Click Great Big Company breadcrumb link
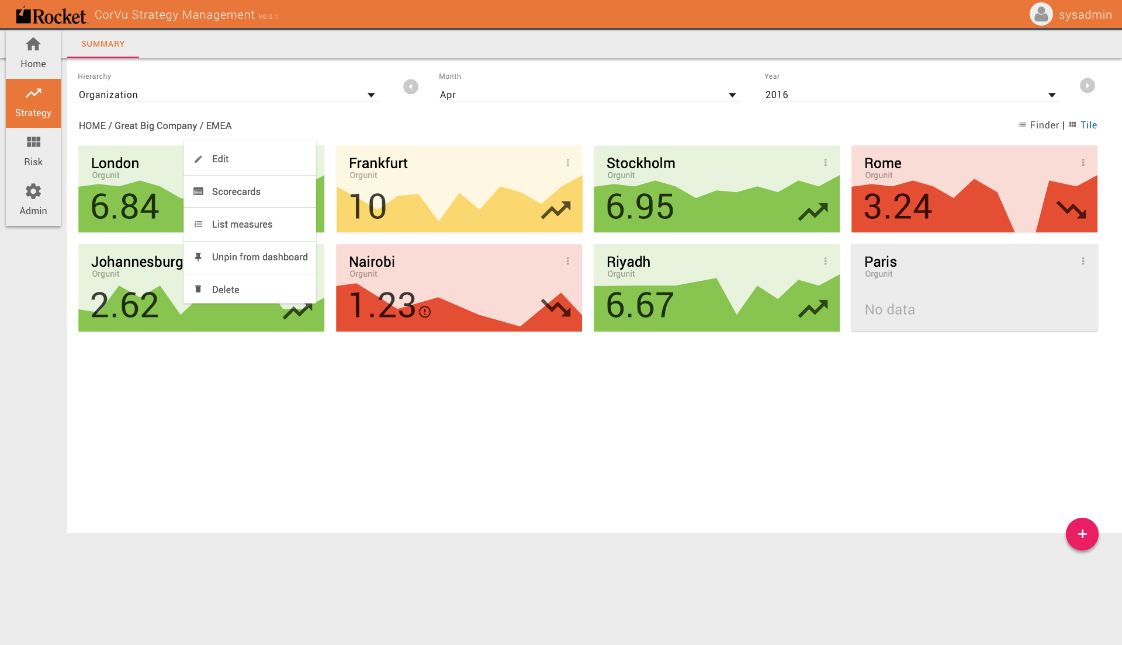 155,125
